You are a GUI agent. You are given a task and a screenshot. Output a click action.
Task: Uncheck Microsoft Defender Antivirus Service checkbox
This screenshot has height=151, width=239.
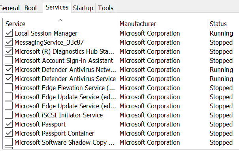tap(9, 79)
